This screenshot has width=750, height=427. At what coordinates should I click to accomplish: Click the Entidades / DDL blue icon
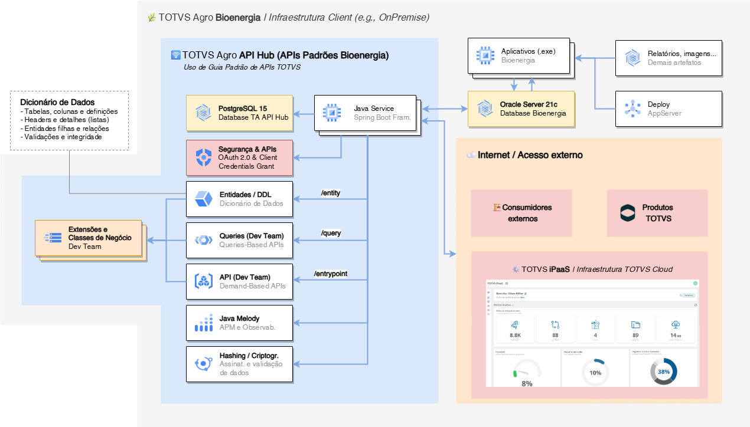pos(204,199)
